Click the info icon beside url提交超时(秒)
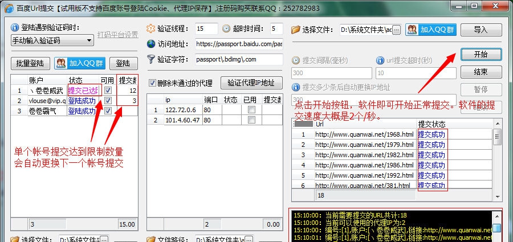The height and width of the screenshot is (242, 513). point(380,60)
